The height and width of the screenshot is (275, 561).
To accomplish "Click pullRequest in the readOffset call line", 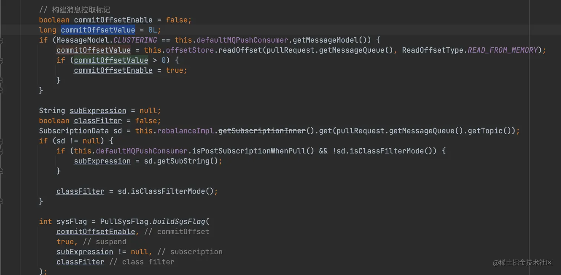I will [291, 50].
